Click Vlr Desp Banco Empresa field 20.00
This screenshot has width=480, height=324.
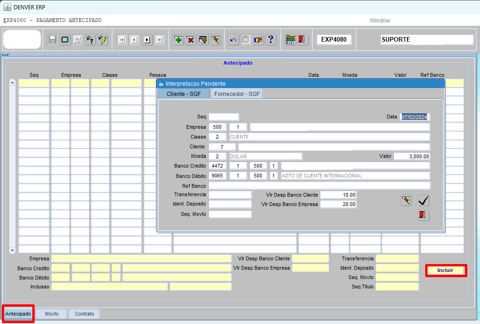pyautogui.click(x=338, y=204)
